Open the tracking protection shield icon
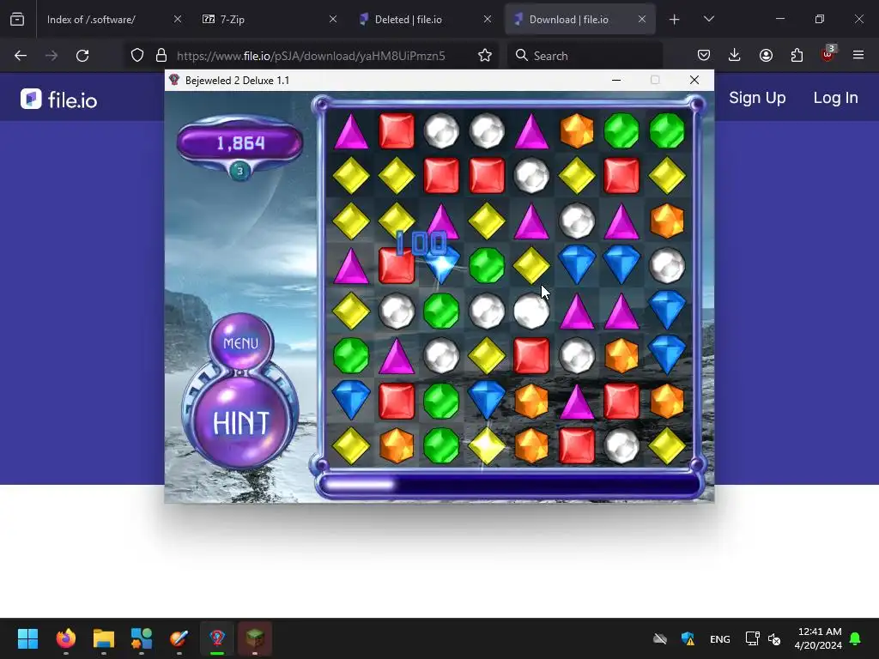The height and width of the screenshot is (659, 879). click(x=137, y=56)
